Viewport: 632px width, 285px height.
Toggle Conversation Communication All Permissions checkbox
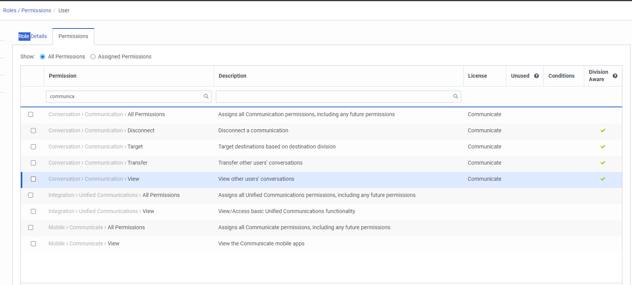[31, 115]
